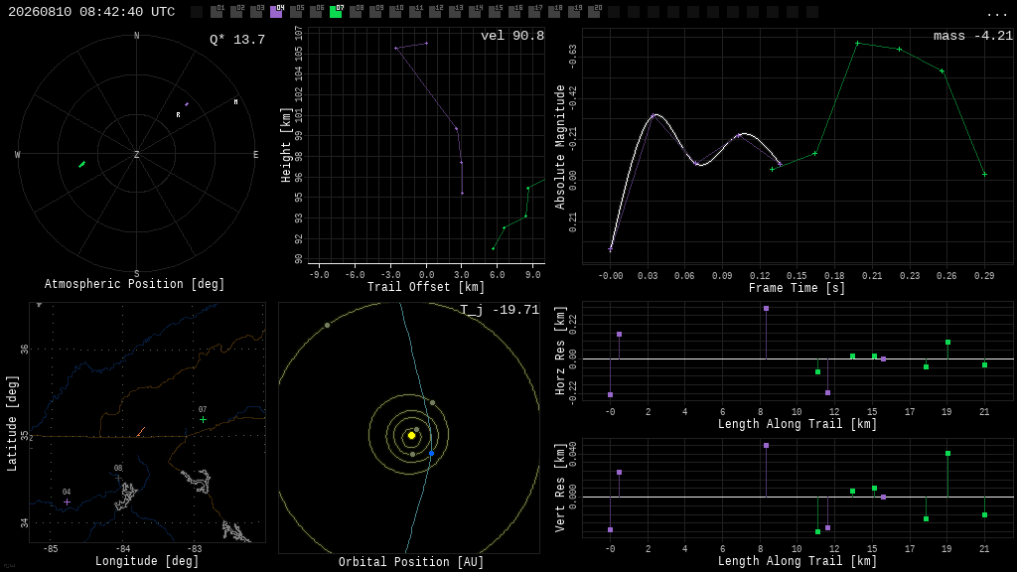The image size is (1017, 572).
Task: Click the green trail in sky plot
Action: pos(81,164)
